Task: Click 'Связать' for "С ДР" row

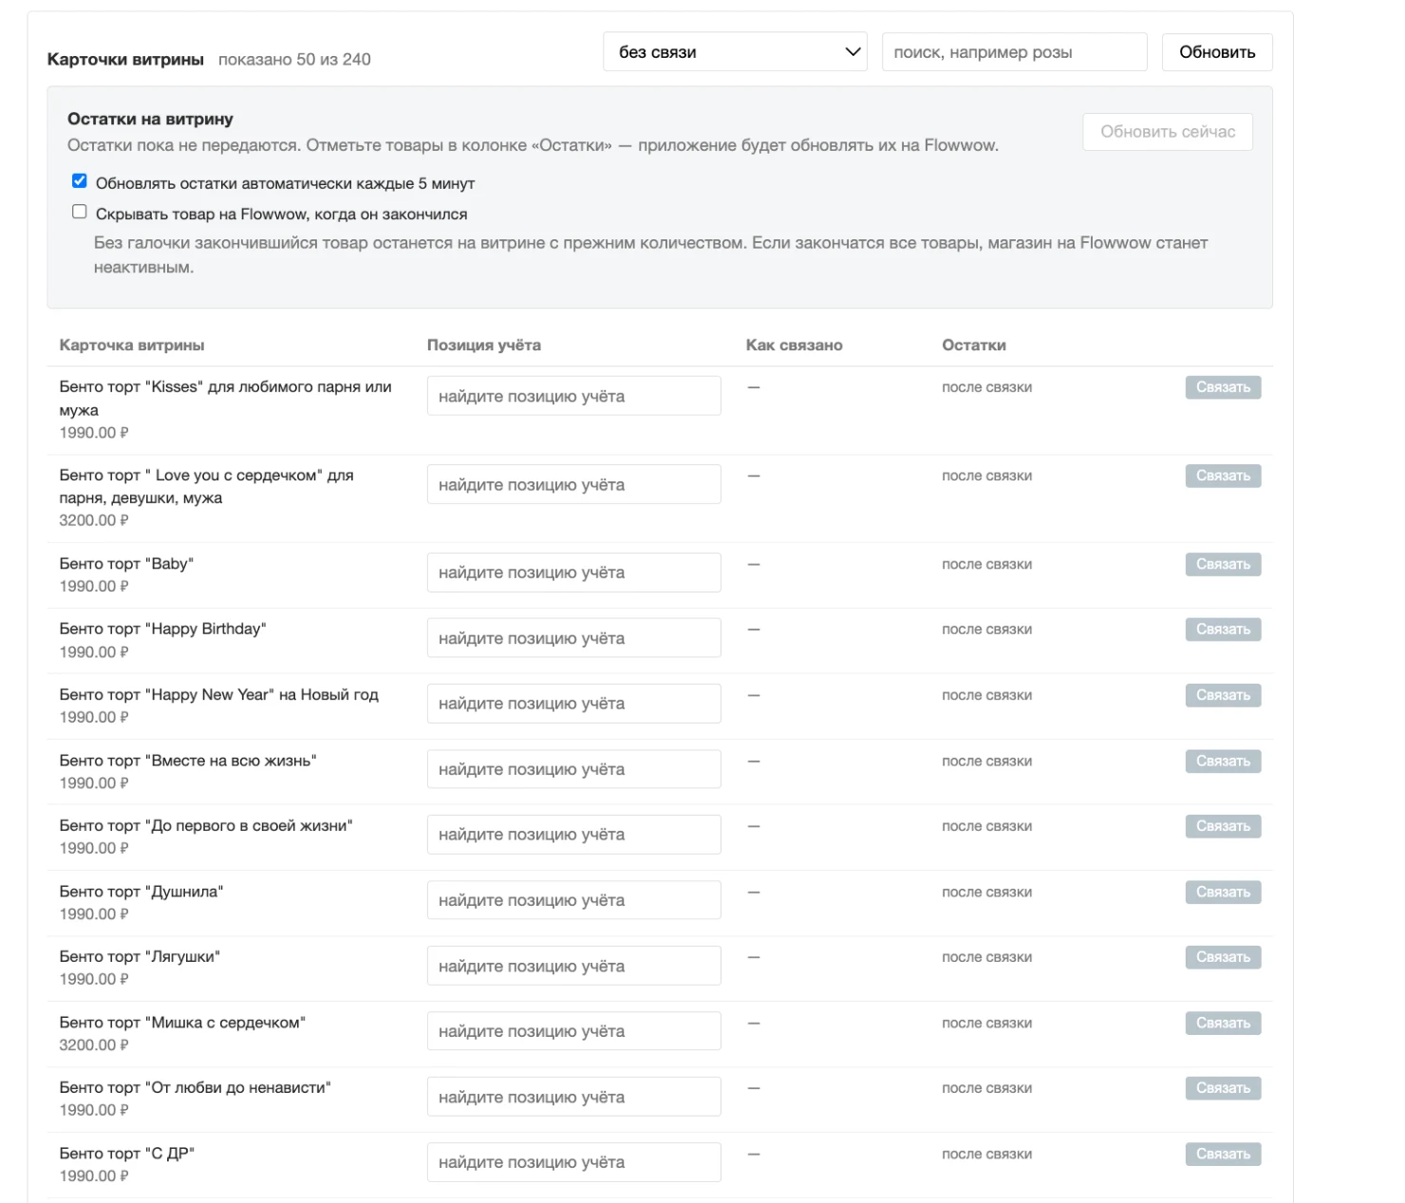Action: (x=1223, y=1154)
